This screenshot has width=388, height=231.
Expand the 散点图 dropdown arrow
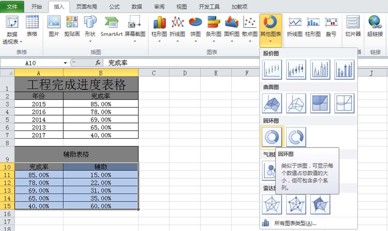[x=250, y=41]
